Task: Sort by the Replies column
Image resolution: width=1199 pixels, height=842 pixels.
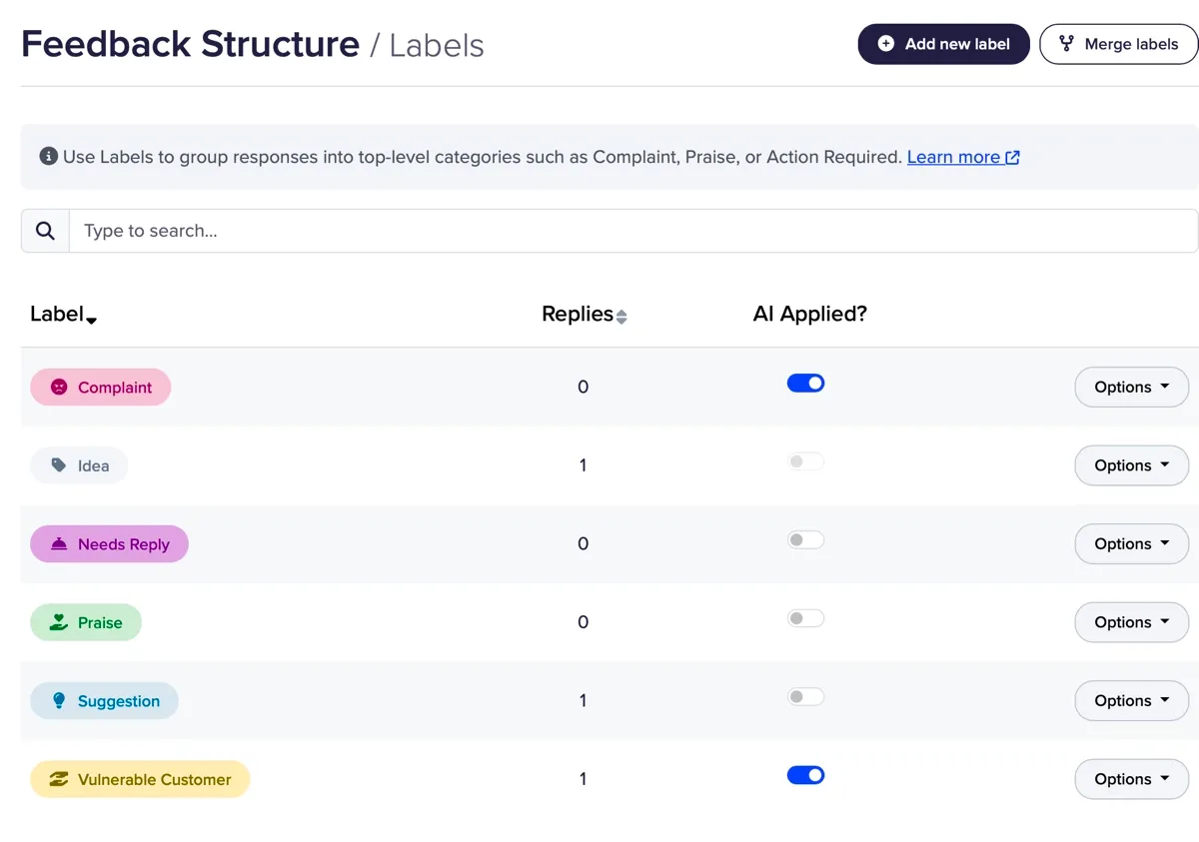Action: [x=621, y=314]
